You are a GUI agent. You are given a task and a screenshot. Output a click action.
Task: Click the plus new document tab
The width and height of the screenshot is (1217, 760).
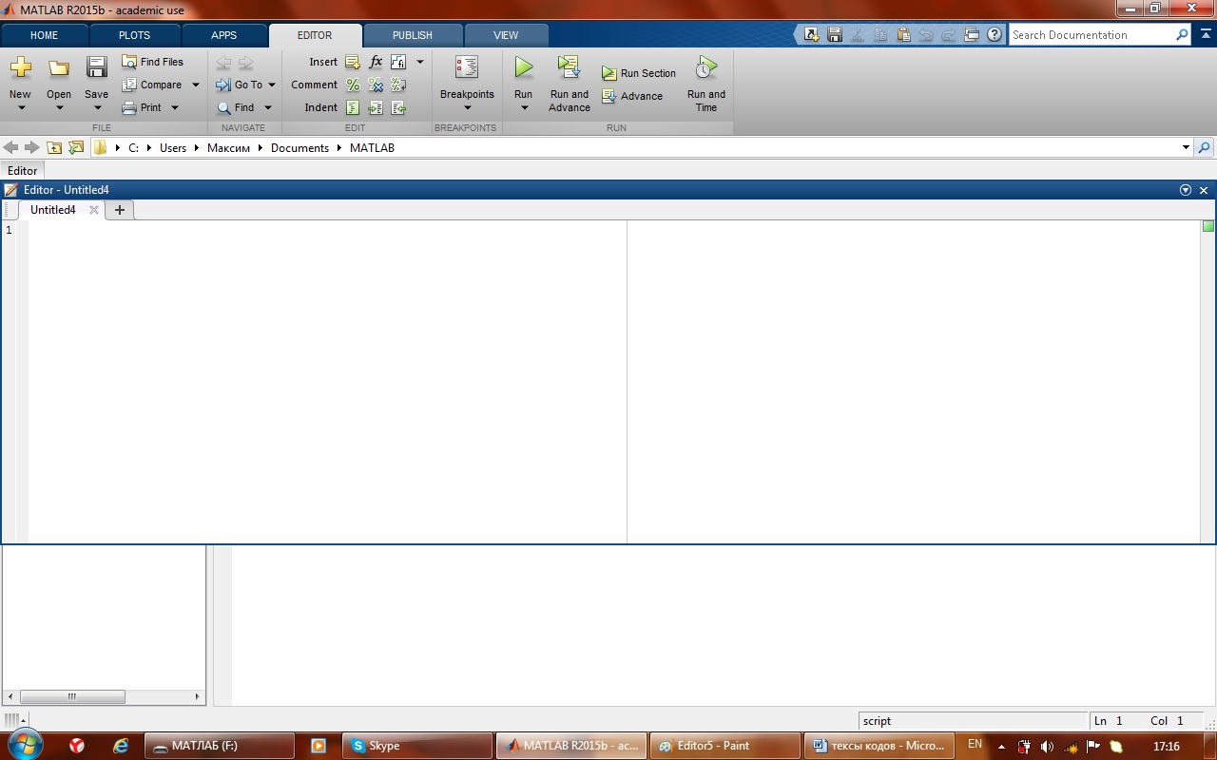(120, 210)
